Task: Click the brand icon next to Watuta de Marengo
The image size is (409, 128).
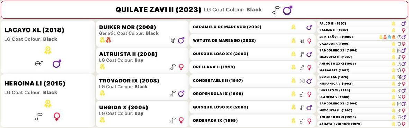Action: click(x=302, y=41)
